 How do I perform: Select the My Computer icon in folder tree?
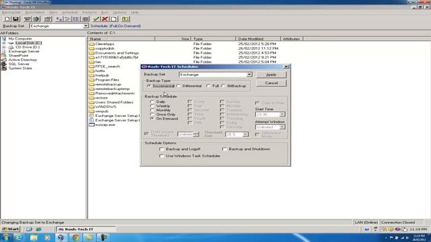pyautogui.click(x=4, y=39)
